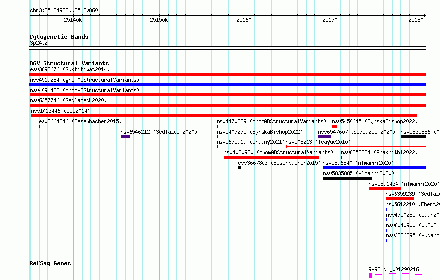The image size is (440, 280).
Task: Click the 25160k ruler position mark
Action: click(245, 20)
